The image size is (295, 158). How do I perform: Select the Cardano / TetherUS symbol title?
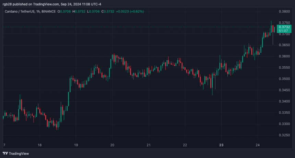(x=21, y=11)
